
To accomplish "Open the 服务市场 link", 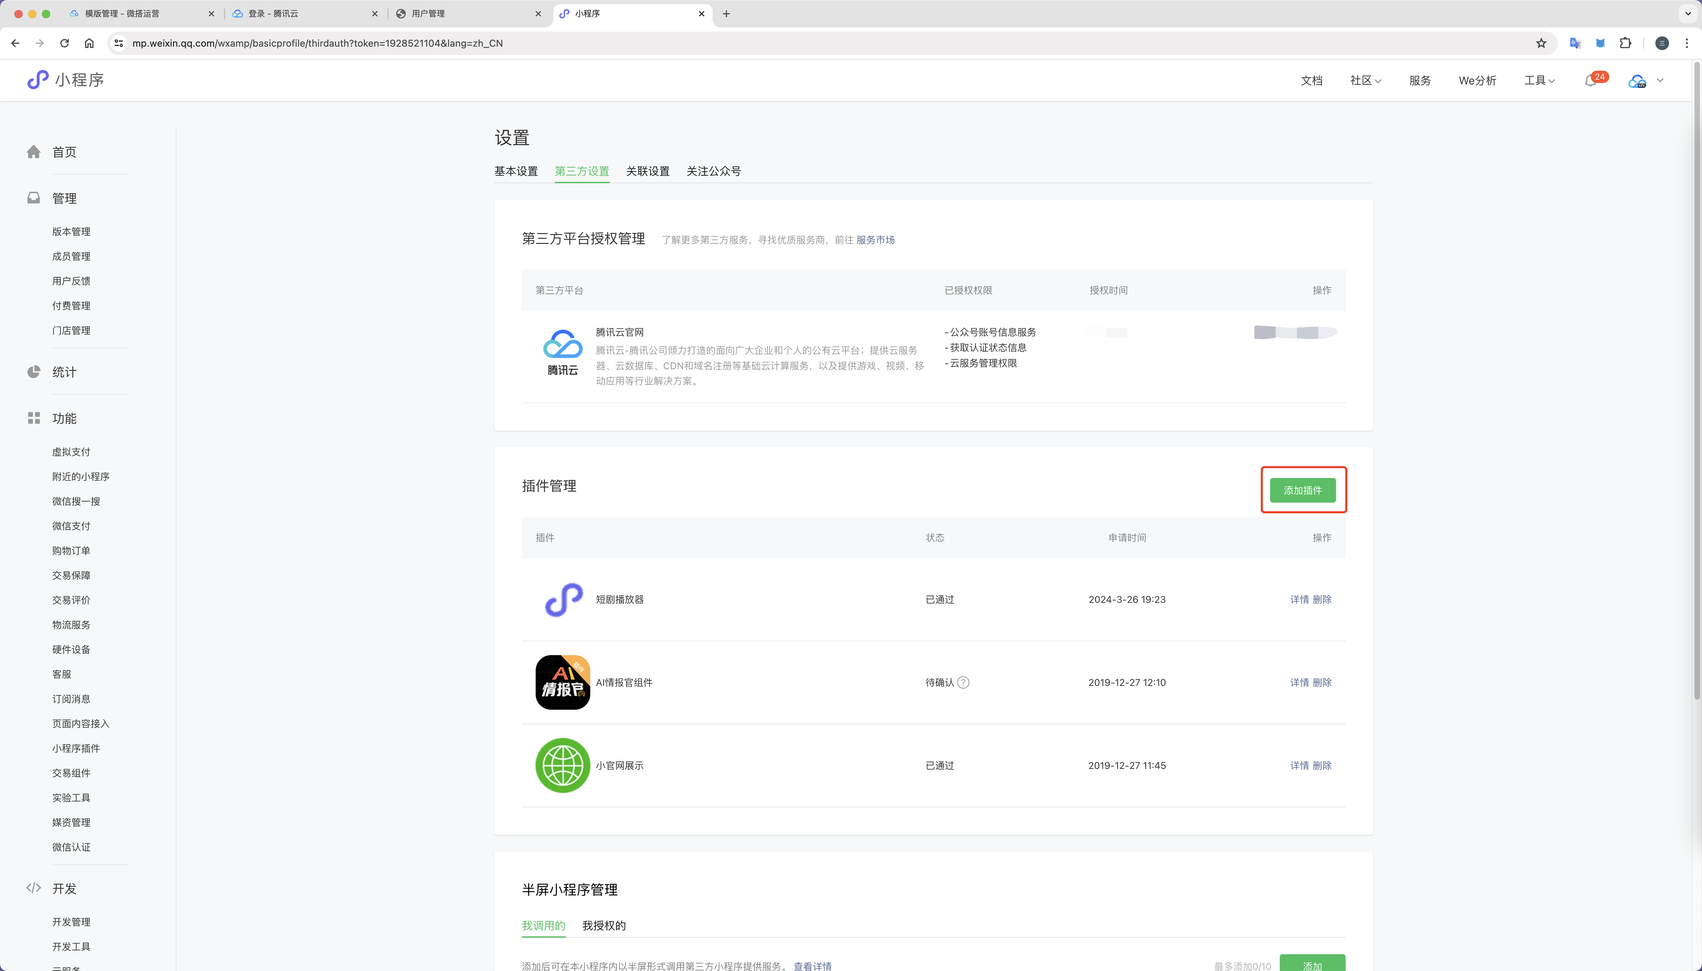I will (x=875, y=240).
